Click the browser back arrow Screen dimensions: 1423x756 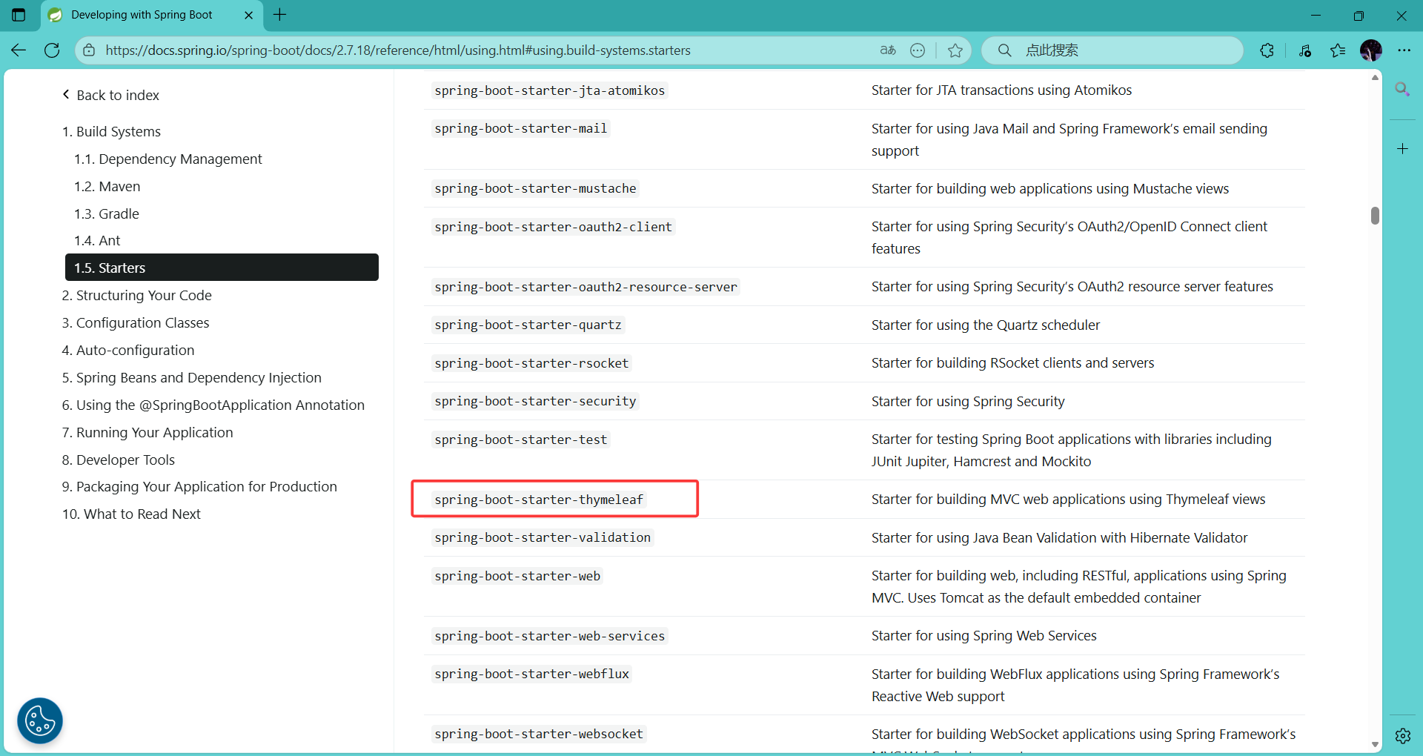(19, 50)
